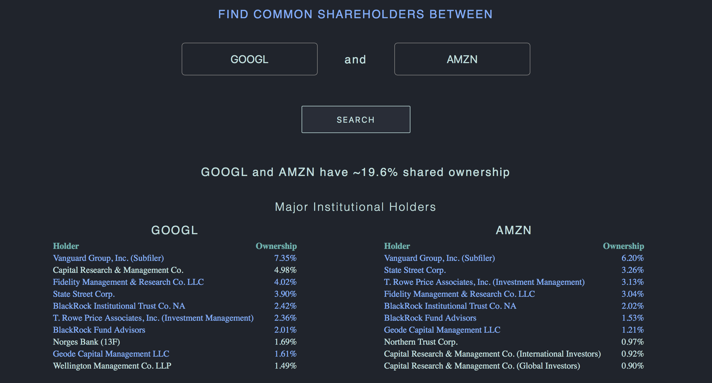
Task: Open State Street Corp. under GOOGL
Action: [83, 294]
